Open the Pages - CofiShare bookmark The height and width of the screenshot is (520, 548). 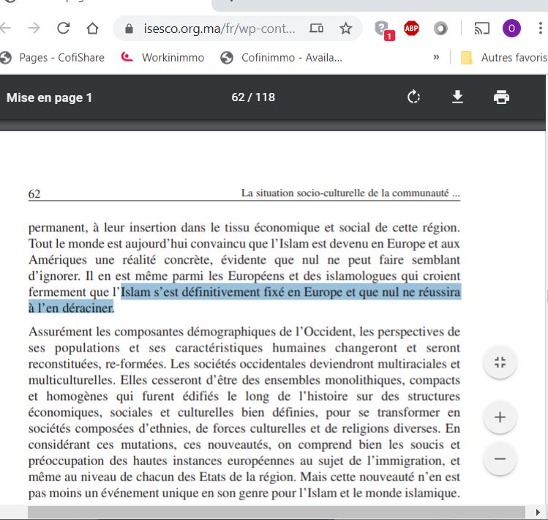click(x=53, y=57)
